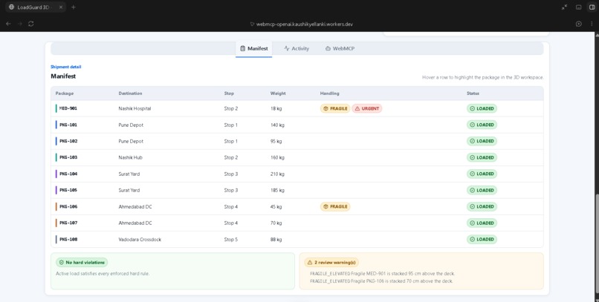
Task: Click the PKG-106 stacked 70 cm warning
Action: tap(381, 281)
